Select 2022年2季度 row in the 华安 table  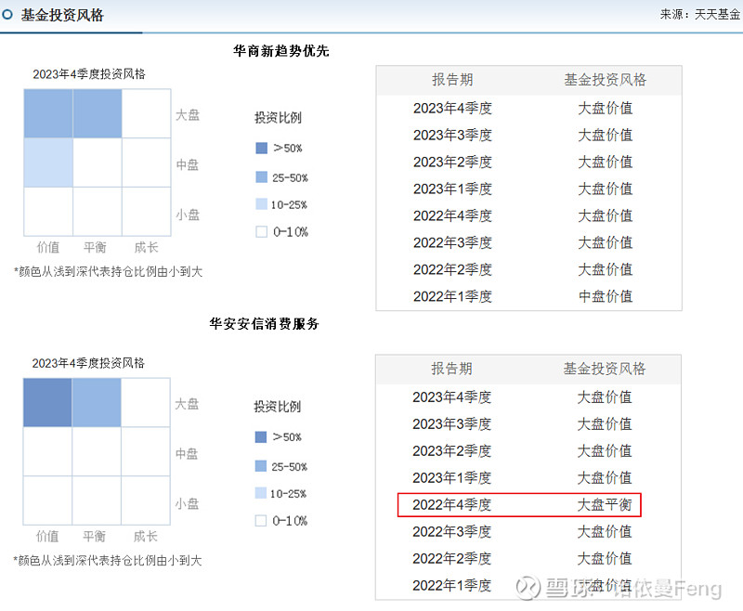(528, 559)
